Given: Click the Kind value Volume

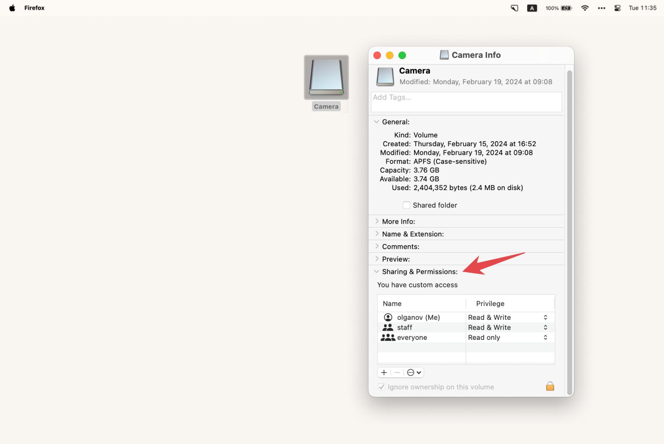Looking at the screenshot, I should tap(425, 135).
